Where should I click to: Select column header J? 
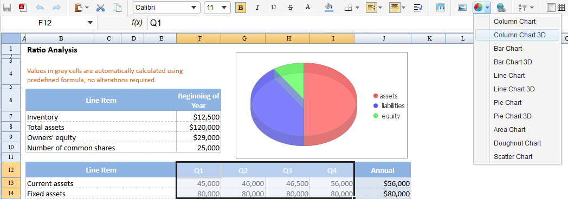coord(383,38)
